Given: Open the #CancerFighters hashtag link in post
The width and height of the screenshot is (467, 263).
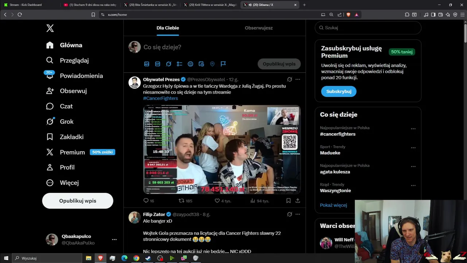Looking at the screenshot, I should click(x=161, y=98).
